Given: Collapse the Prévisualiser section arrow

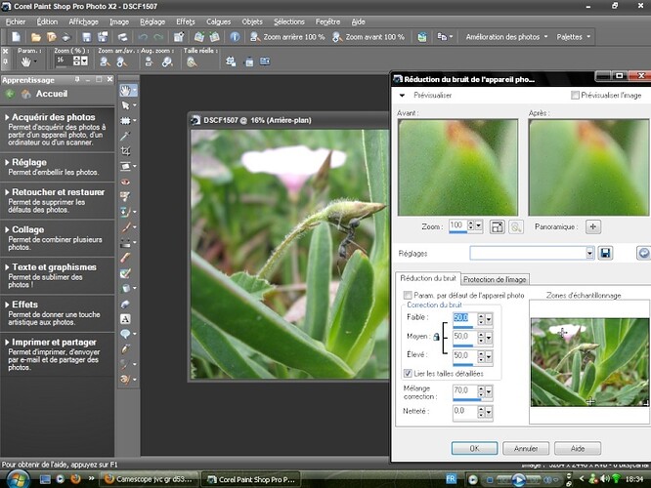Looking at the screenshot, I should pos(402,97).
